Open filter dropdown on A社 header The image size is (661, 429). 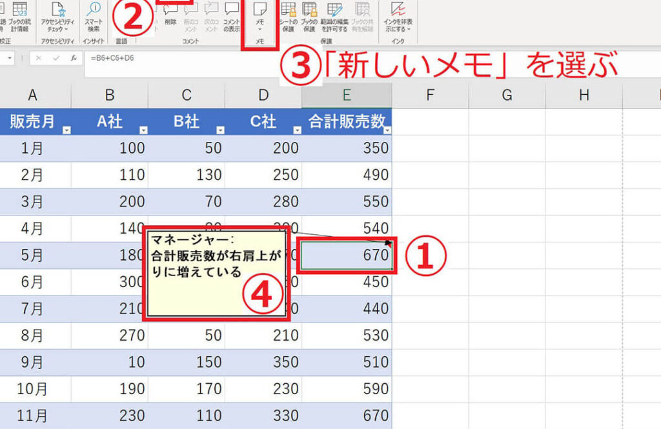143,130
